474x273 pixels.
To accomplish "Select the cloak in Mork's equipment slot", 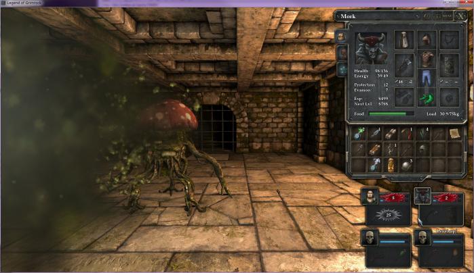I will [404, 39].
